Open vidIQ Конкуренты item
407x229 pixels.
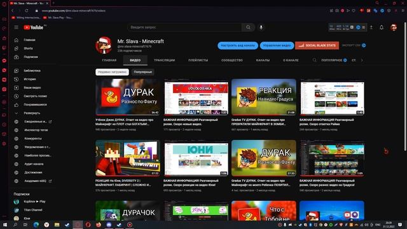pyautogui.click(x=33, y=139)
